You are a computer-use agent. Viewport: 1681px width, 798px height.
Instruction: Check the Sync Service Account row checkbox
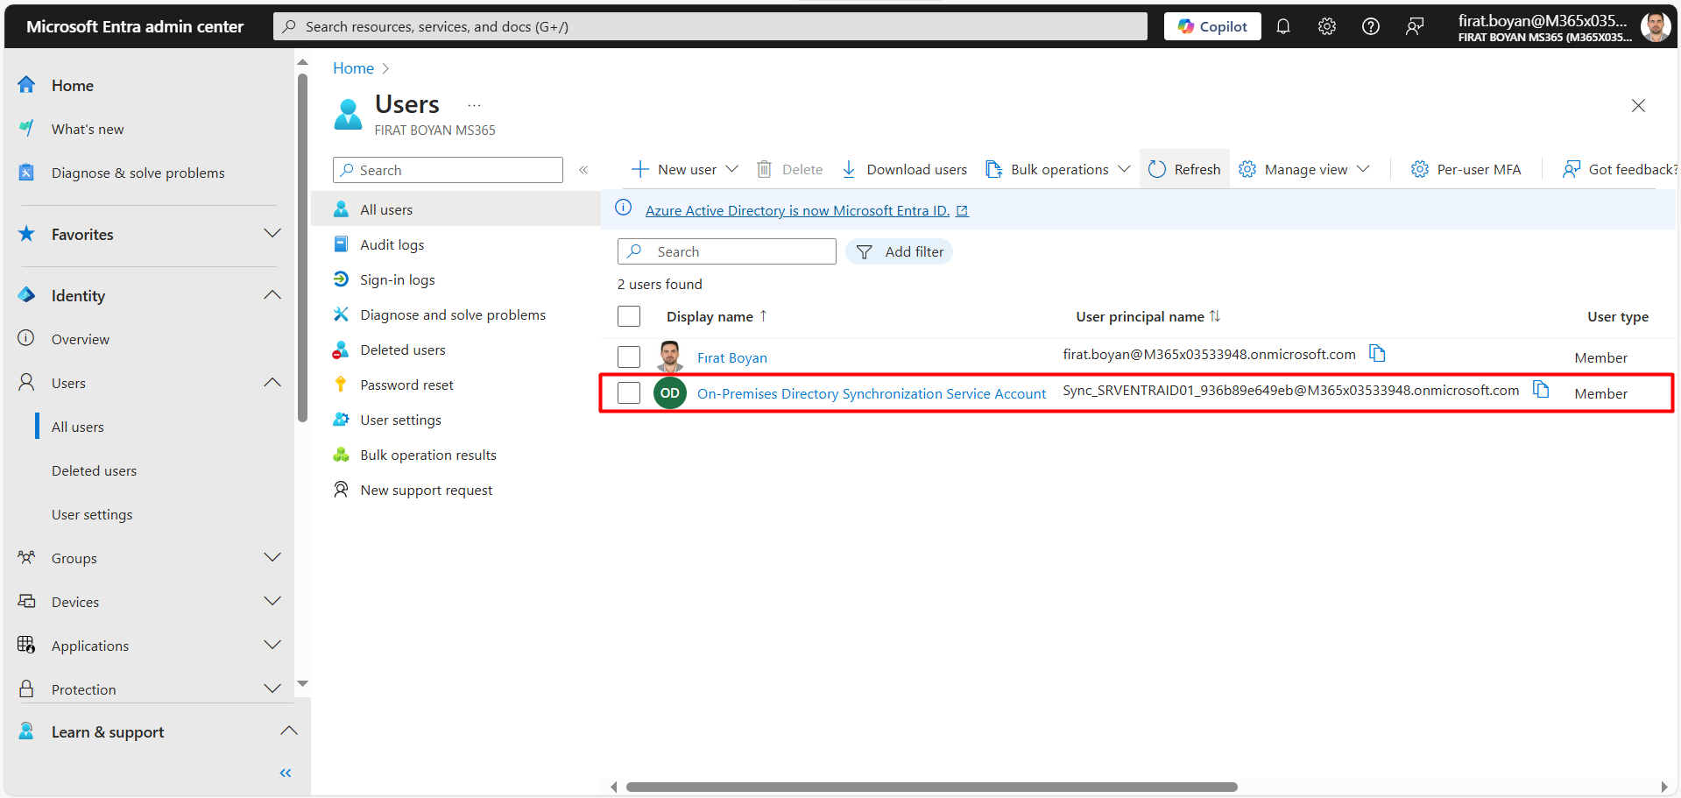click(x=629, y=392)
